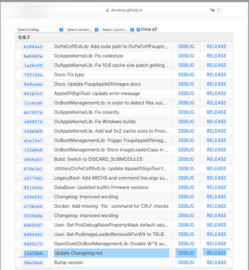Open commit f225bda link
Image resolution: width=249 pixels, height=270 pixels.
[x=33, y=216]
